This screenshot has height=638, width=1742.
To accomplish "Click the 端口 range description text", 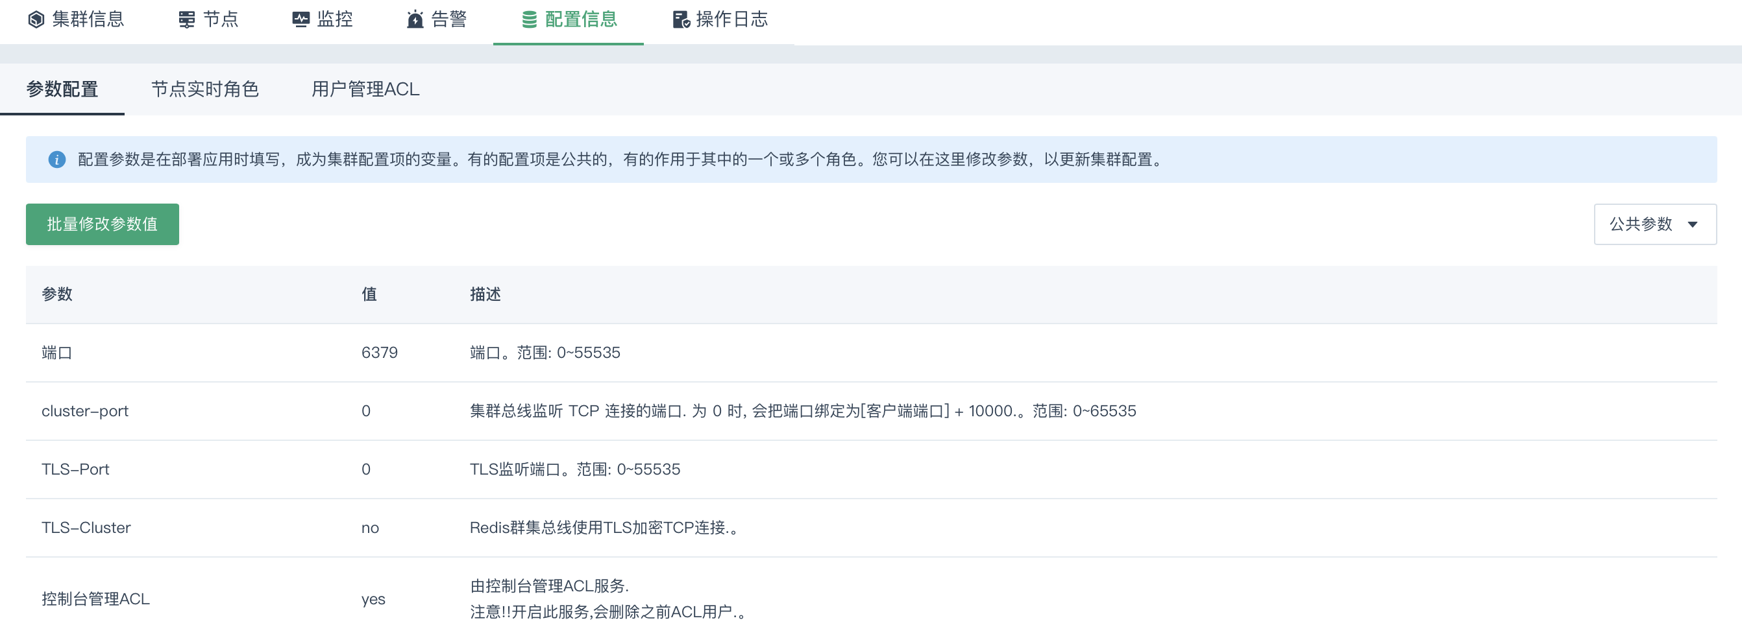I will click(x=545, y=353).
